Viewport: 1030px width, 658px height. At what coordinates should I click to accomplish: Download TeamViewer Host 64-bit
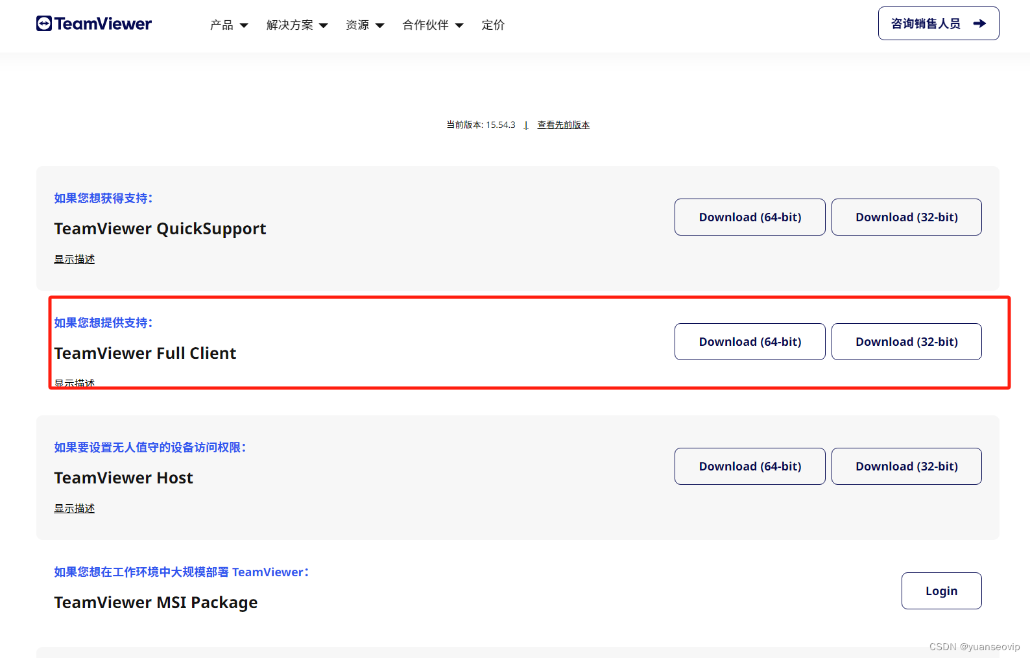[x=750, y=467]
